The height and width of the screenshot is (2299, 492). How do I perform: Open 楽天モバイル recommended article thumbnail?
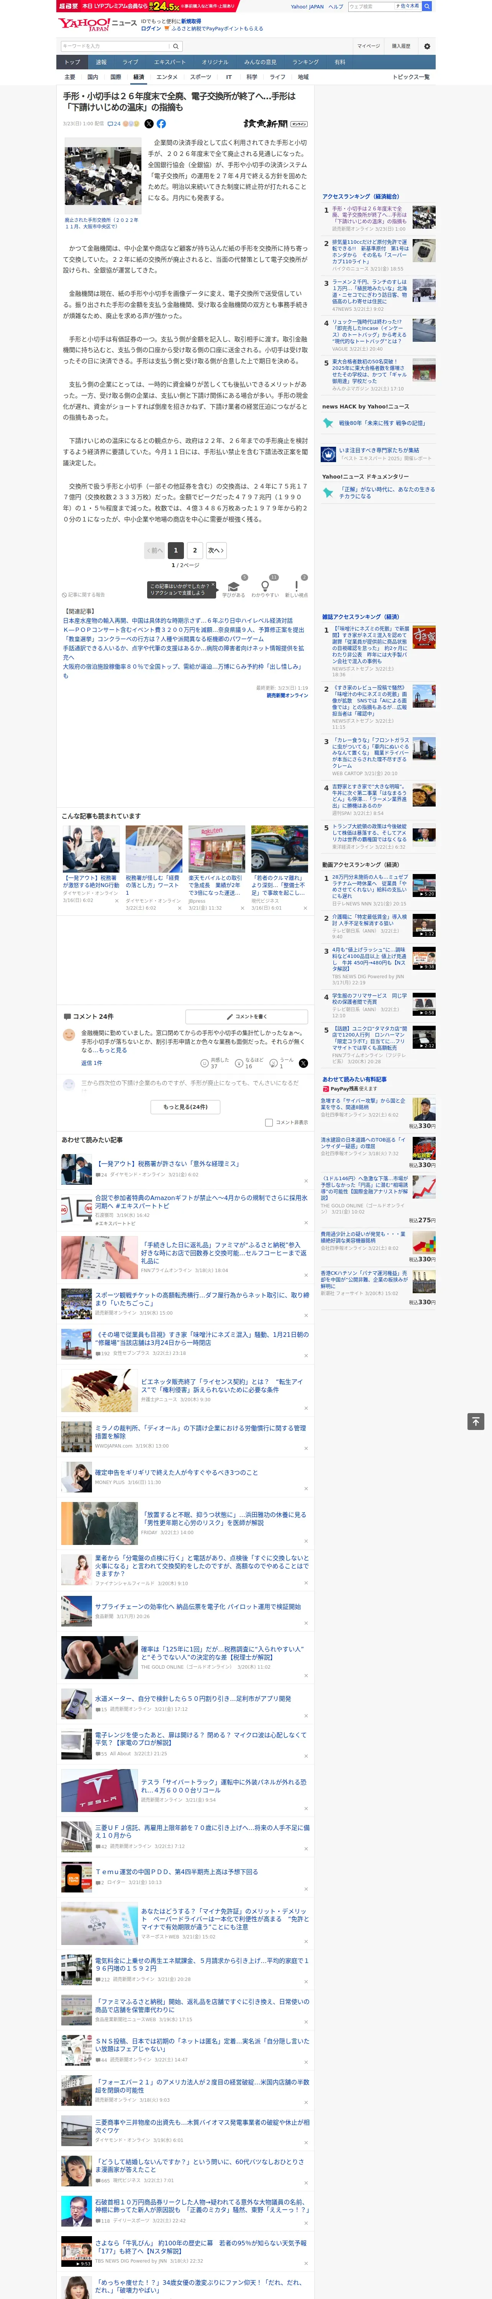point(216,849)
